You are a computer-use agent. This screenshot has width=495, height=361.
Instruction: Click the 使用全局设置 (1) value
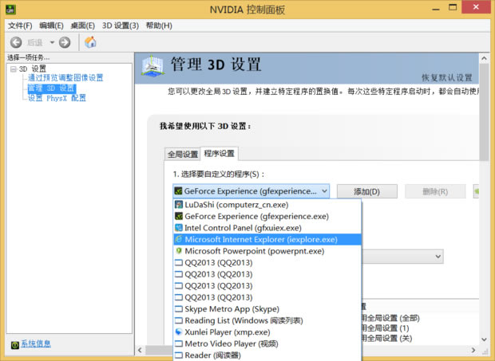click(x=385, y=328)
